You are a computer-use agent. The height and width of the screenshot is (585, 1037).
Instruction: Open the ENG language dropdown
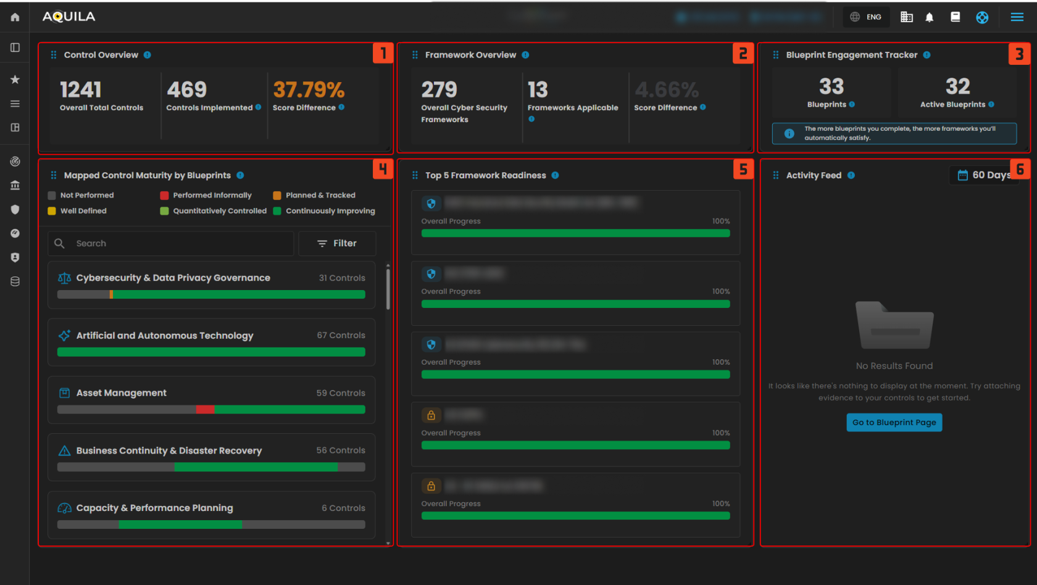[x=866, y=17]
